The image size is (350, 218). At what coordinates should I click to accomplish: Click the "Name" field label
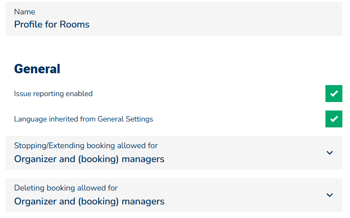[x=25, y=12]
